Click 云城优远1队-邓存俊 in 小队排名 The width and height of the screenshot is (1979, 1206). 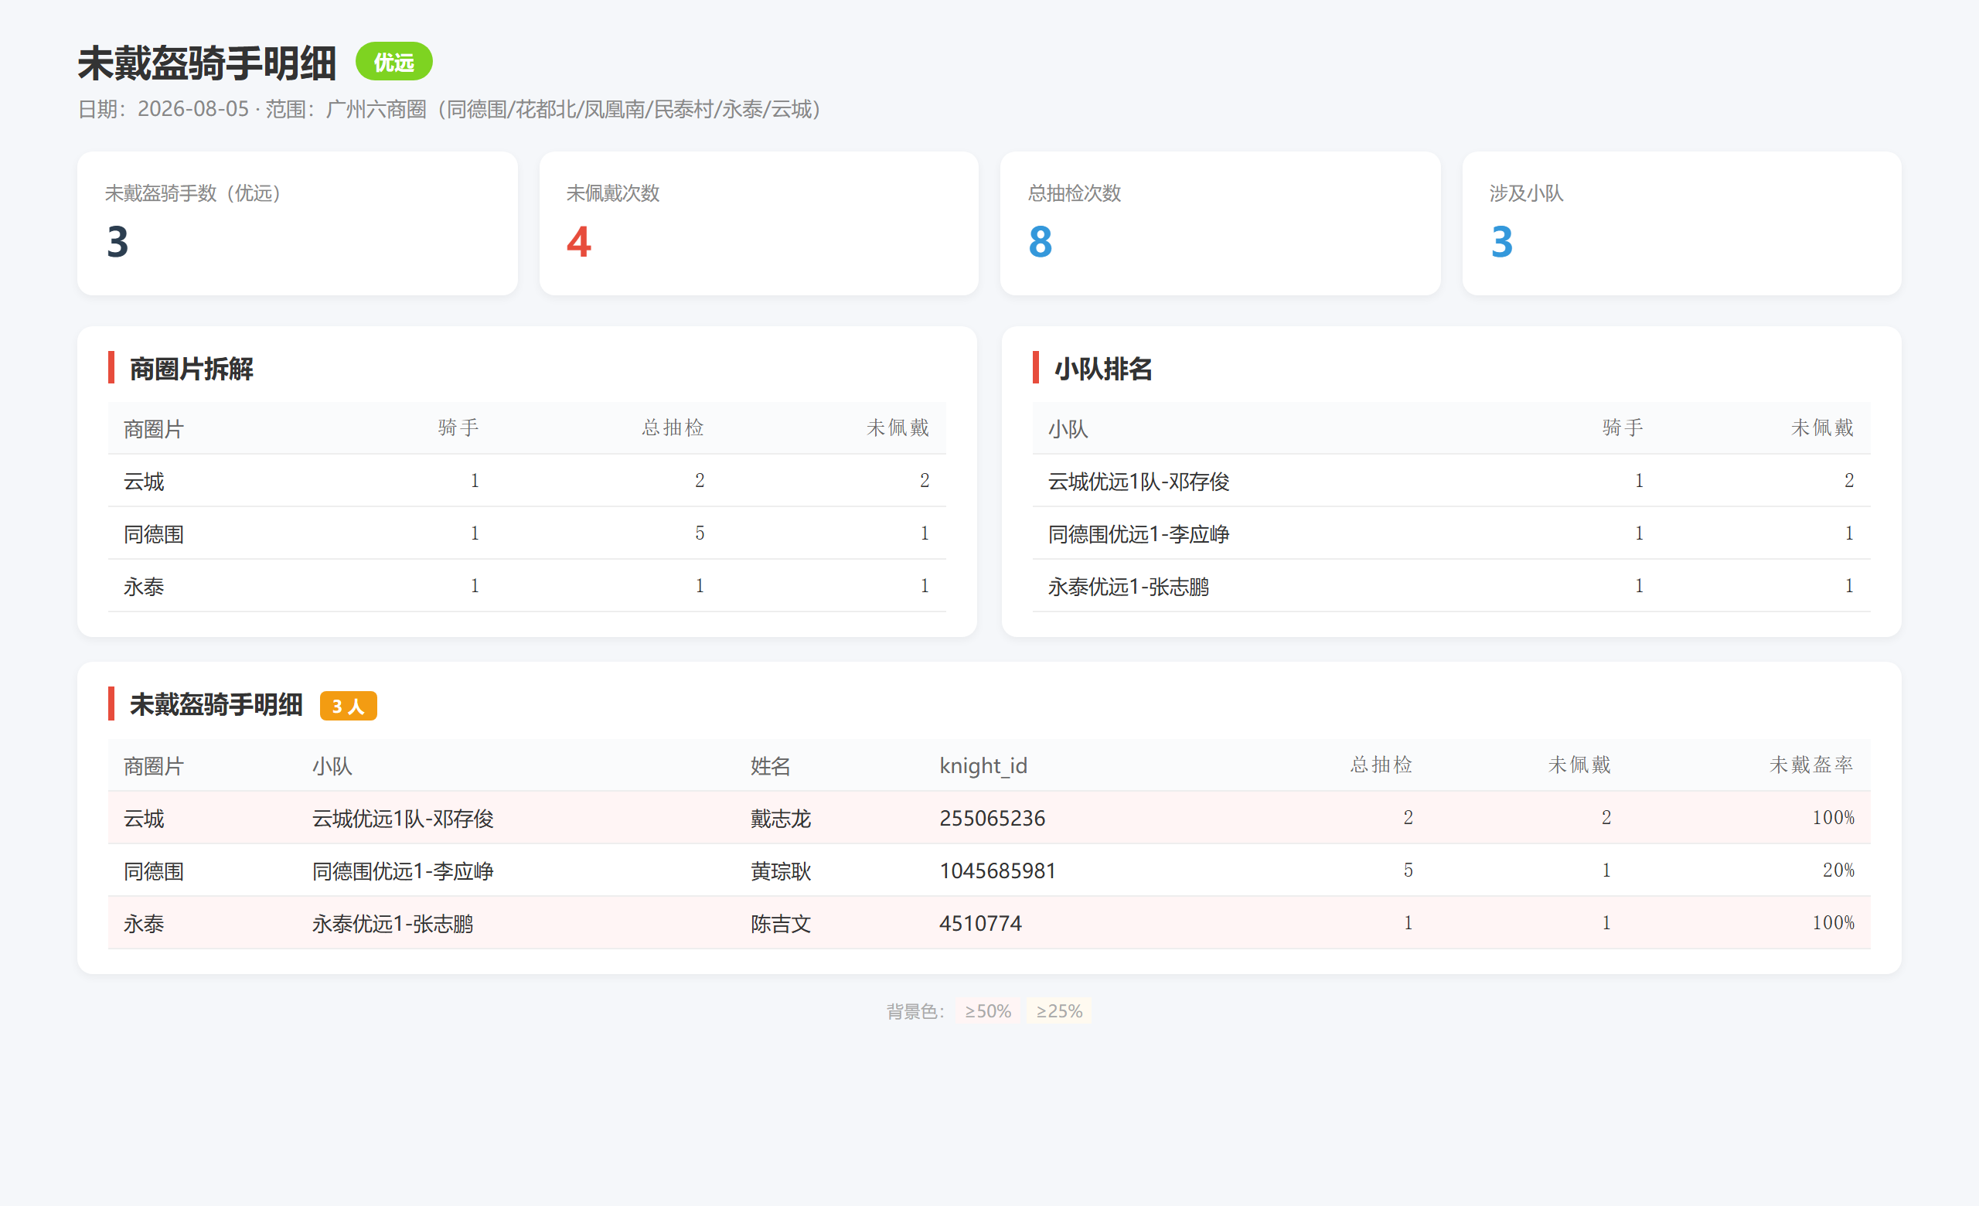(x=1138, y=481)
